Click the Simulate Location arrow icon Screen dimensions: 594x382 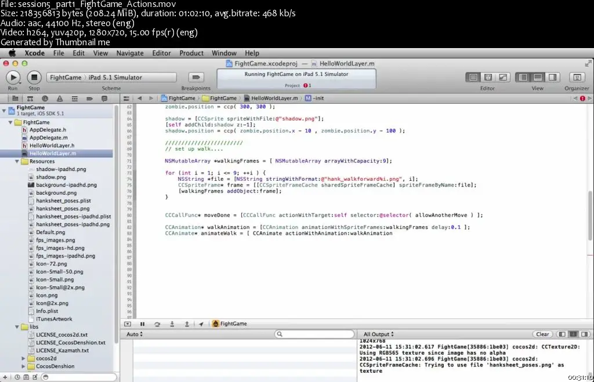[201, 323]
